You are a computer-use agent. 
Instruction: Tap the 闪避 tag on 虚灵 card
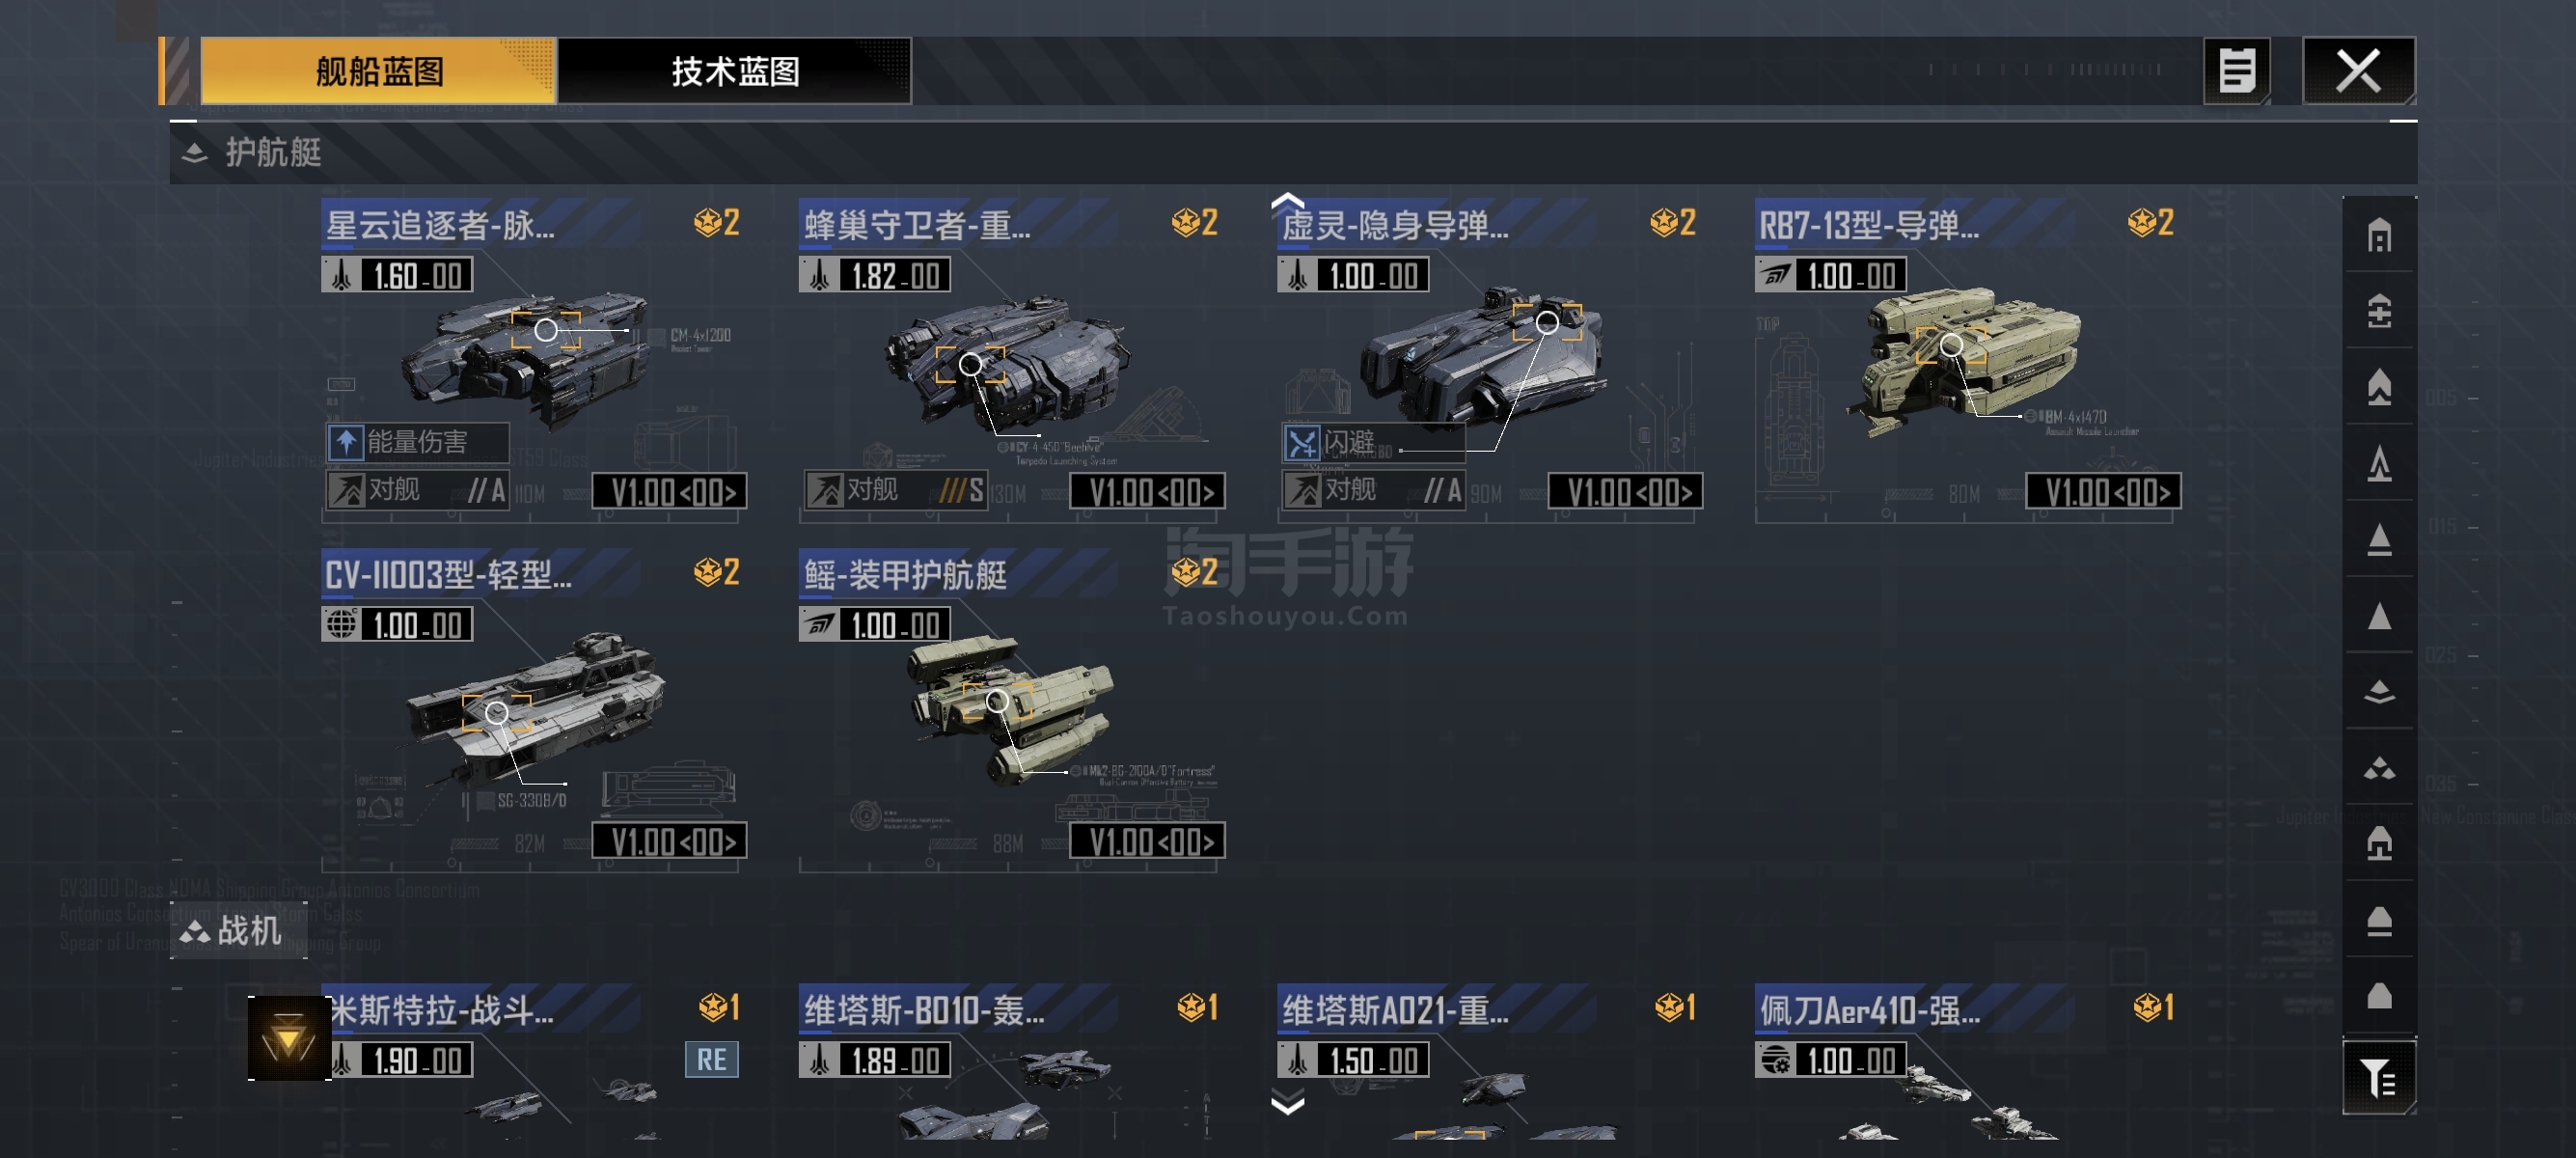pos(1372,442)
